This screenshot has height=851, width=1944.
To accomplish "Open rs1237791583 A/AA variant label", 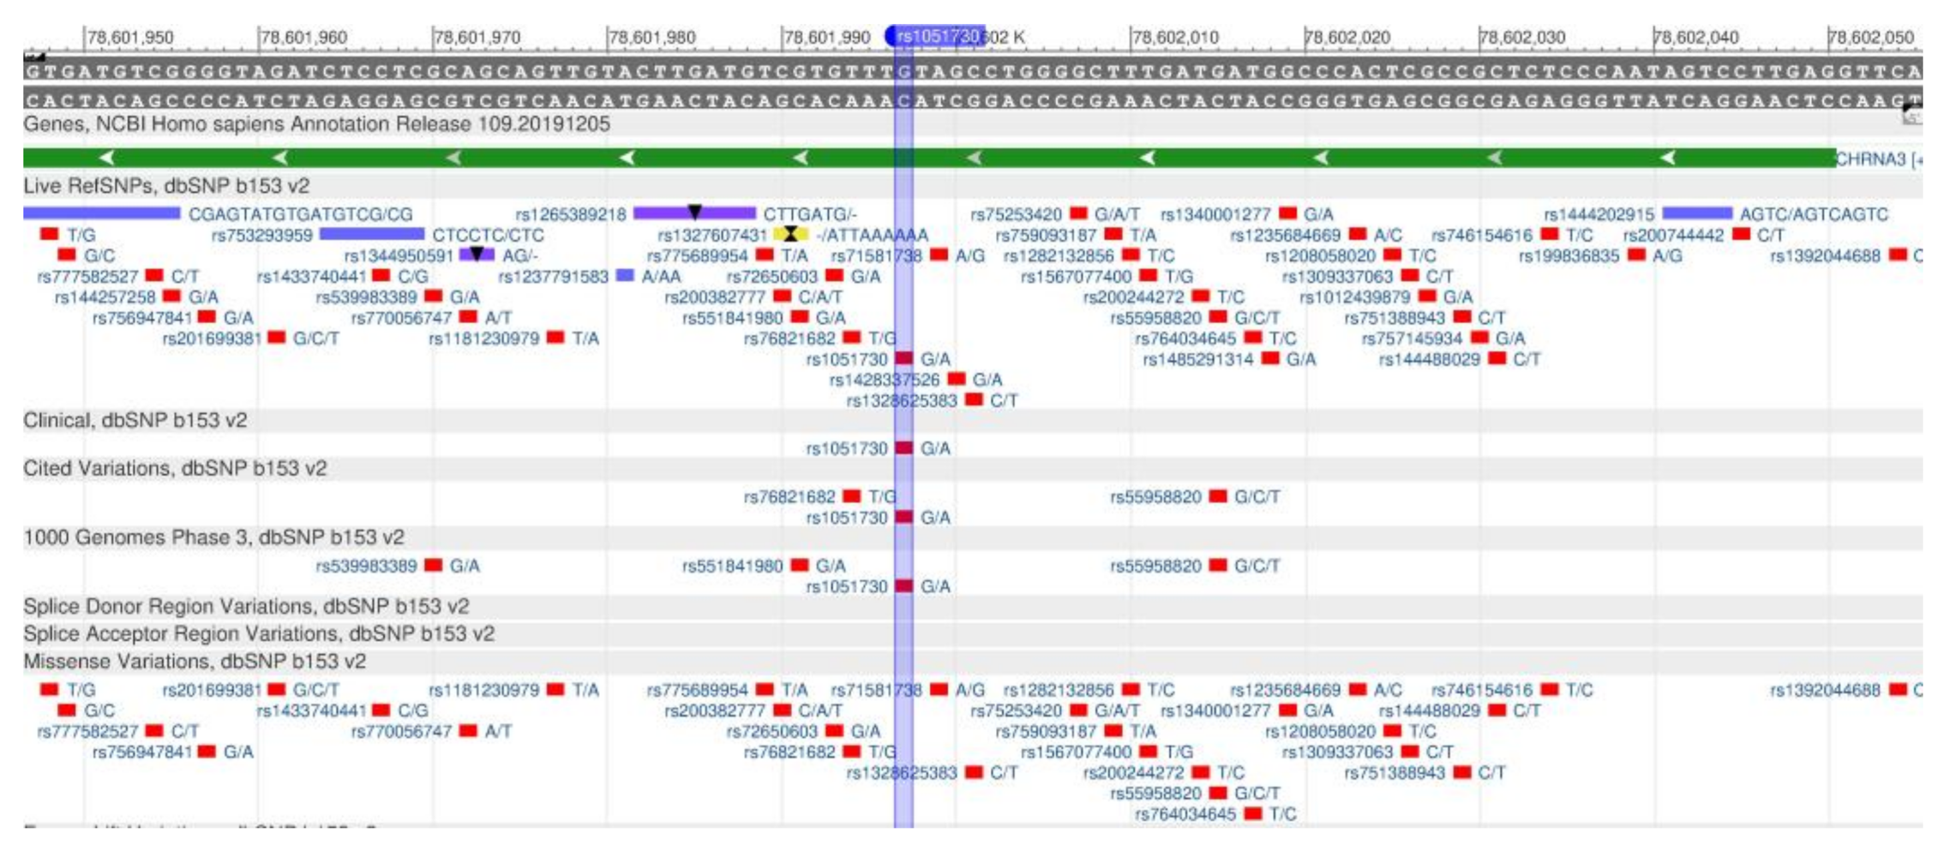I will [553, 277].
